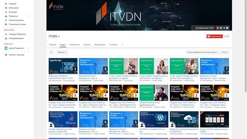247x139 pixels.
Task: Open the Обзор ProtractorJS как фреймворка title
Action: pos(149,104)
